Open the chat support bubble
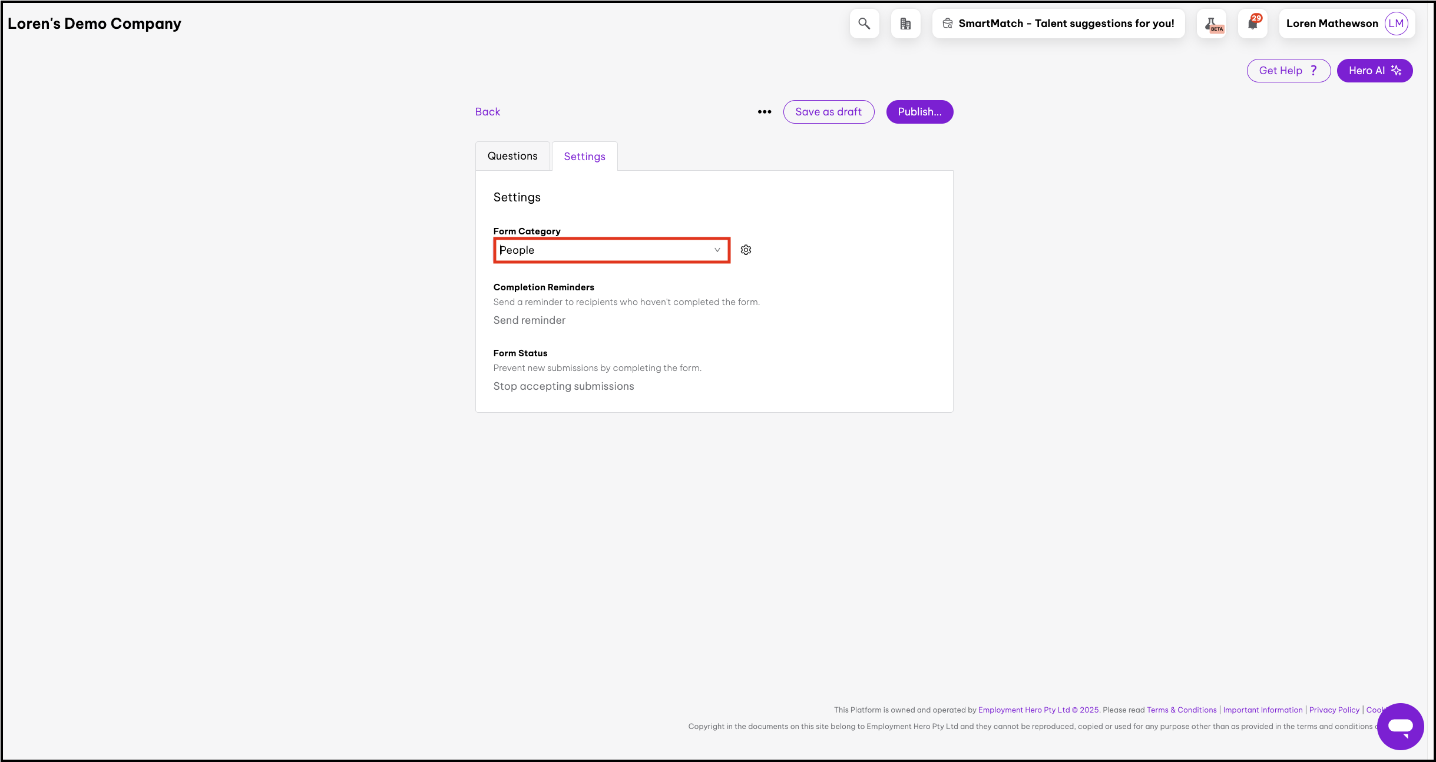1436x762 pixels. click(1400, 726)
